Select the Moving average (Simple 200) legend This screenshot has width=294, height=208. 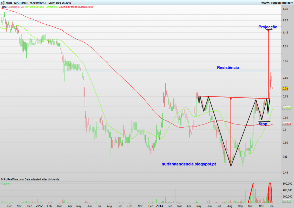click(76, 7)
